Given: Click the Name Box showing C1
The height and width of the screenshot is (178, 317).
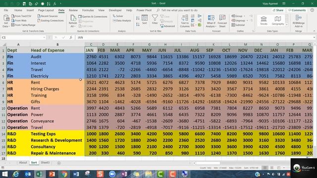Looking at the screenshot, I should [x=22, y=38].
